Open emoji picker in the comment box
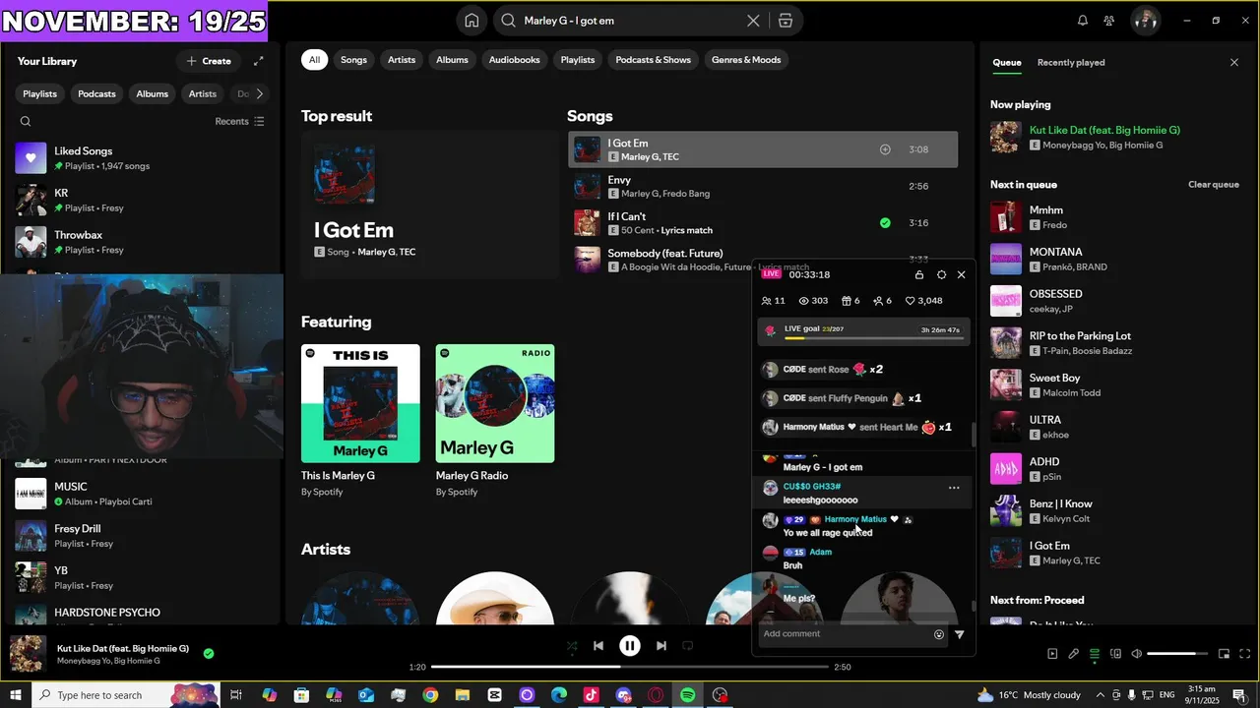Image resolution: width=1260 pixels, height=708 pixels. click(939, 634)
